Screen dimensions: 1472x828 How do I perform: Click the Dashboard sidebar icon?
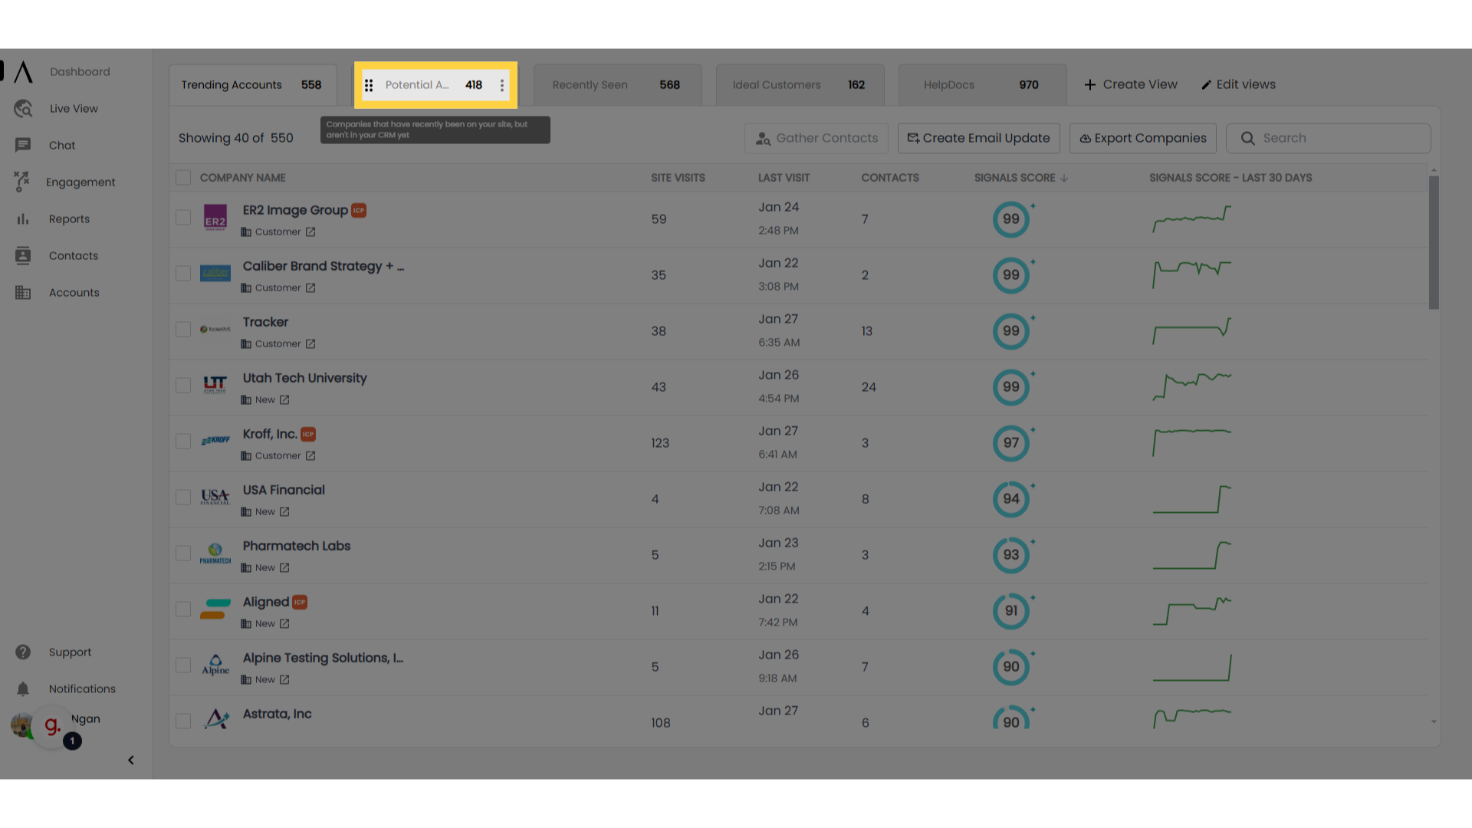[x=22, y=71]
